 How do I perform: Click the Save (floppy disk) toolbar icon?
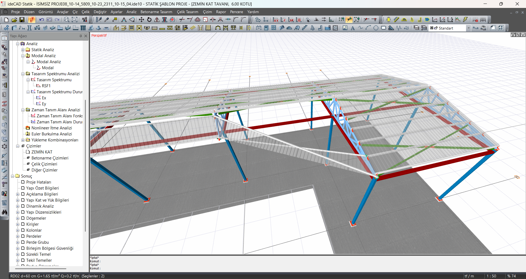tap(22, 20)
